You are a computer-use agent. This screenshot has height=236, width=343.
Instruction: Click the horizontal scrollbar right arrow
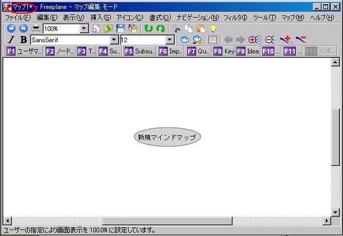327,221
